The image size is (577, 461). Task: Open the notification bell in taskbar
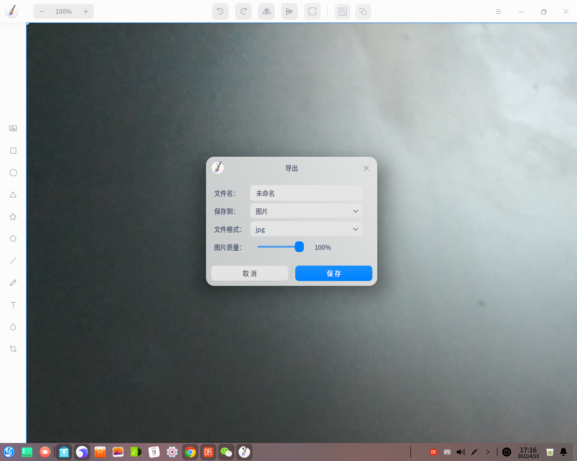tap(563, 452)
